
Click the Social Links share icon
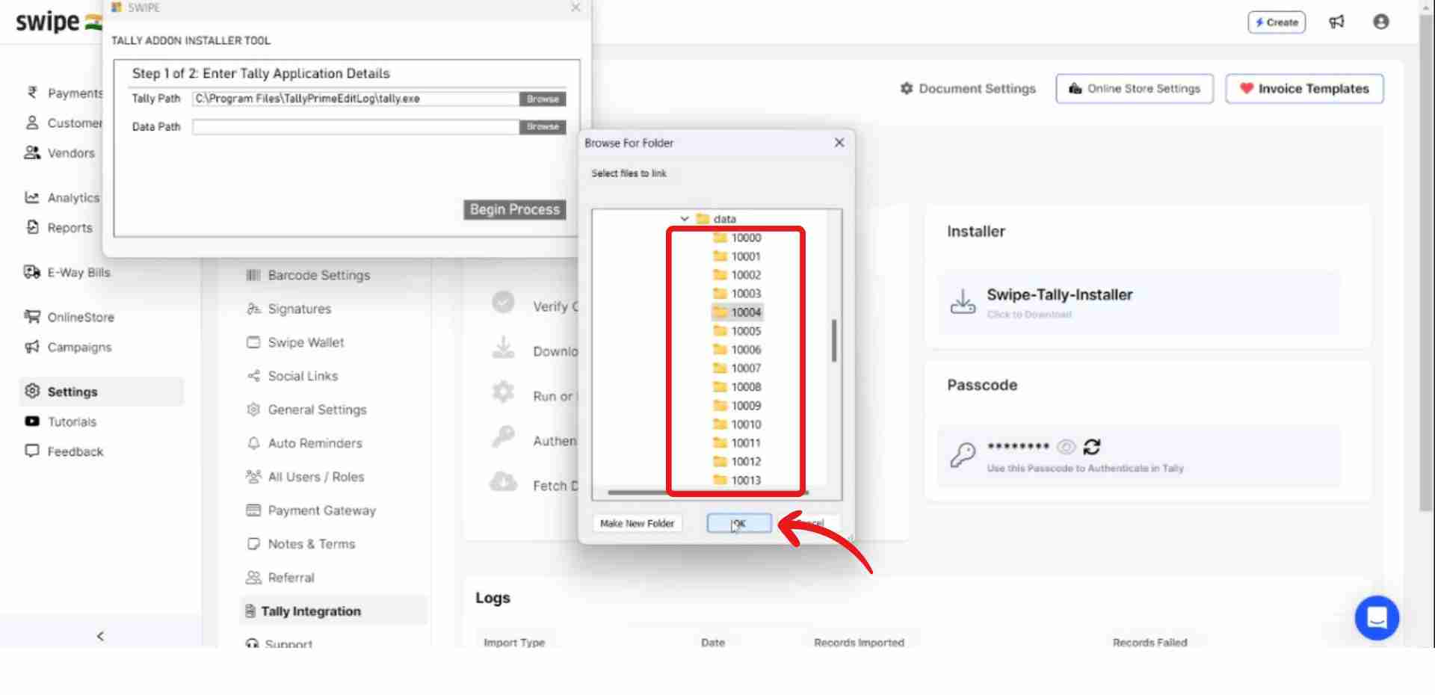[253, 376]
